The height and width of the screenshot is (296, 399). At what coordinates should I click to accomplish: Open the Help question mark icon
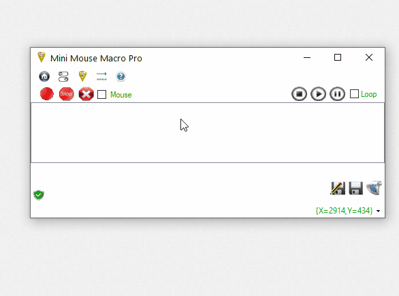click(x=121, y=76)
